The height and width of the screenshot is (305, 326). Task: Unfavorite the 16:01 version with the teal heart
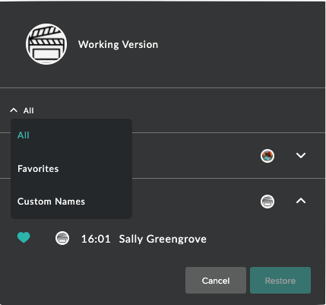[x=24, y=238]
